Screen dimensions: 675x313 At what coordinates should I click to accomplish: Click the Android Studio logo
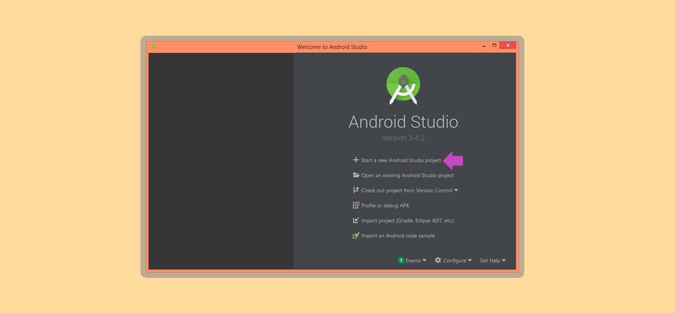coord(403,86)
